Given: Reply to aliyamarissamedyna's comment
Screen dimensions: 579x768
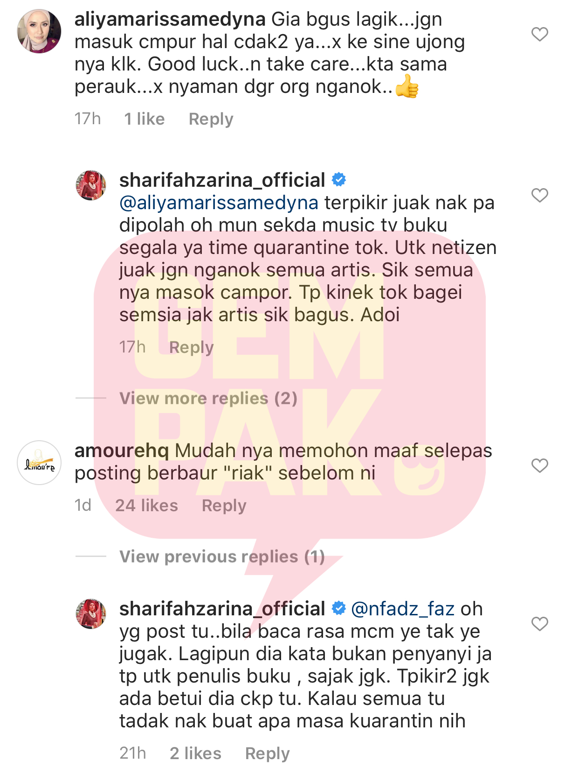Looking at the screenshot, I should [x=211, y=119].
